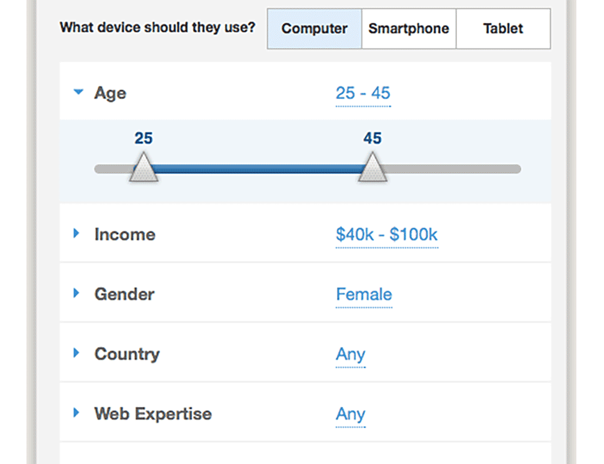Click the Any link beside Country
The width and height of the screenshot is (604, 464).
pos(350,354)
